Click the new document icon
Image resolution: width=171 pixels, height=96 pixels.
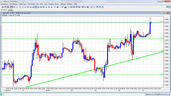[3, 7]
